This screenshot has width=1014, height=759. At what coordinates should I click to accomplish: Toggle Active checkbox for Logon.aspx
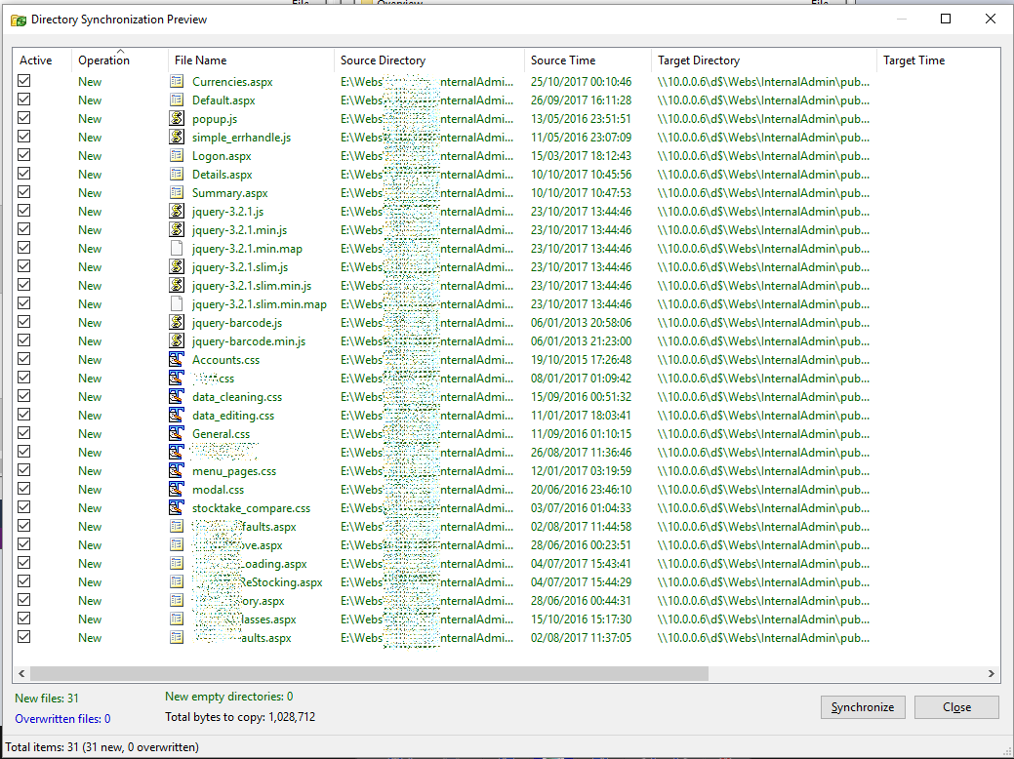tap(24, 155)
